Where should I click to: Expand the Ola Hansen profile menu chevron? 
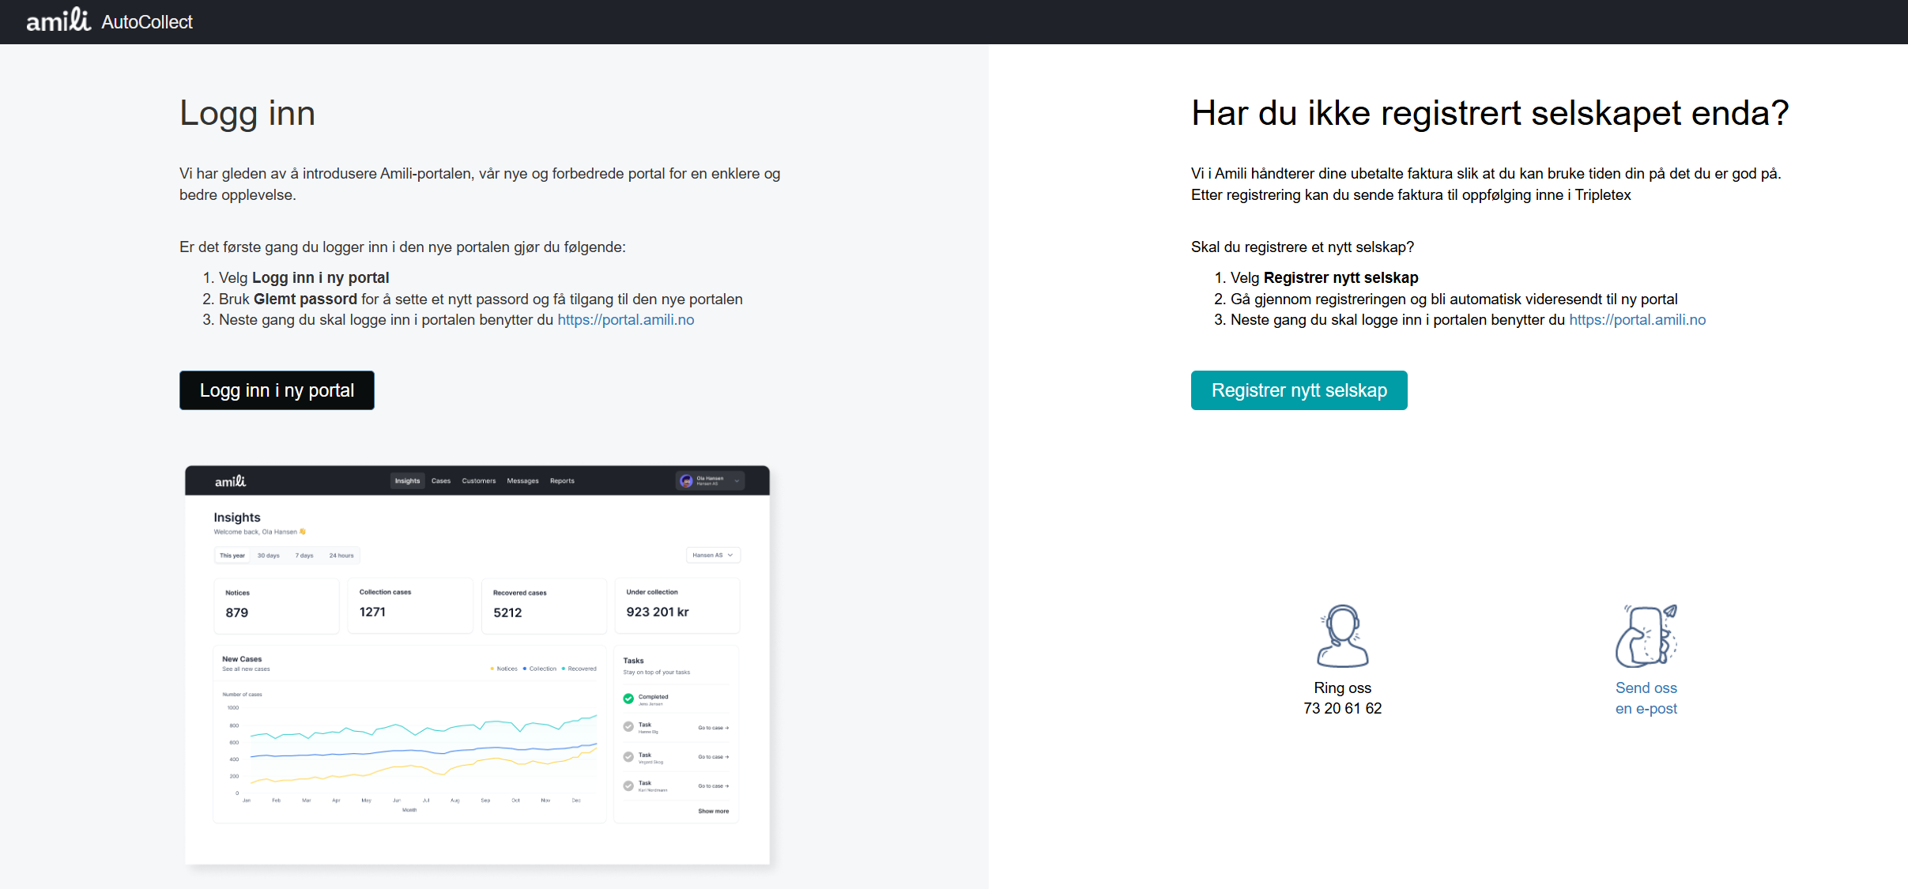737,480
